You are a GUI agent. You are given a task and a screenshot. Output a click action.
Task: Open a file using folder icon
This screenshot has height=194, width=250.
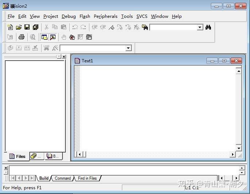[x=19, y=27]
